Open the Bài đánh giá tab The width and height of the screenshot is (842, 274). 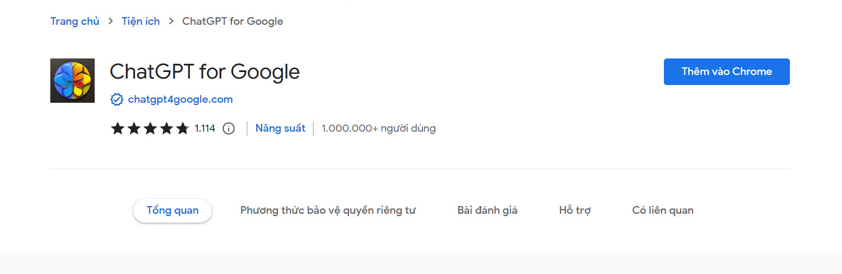[488, 210]
